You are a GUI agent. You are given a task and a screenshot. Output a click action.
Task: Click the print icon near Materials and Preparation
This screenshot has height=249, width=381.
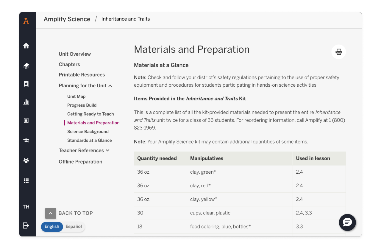click(338, 52)
